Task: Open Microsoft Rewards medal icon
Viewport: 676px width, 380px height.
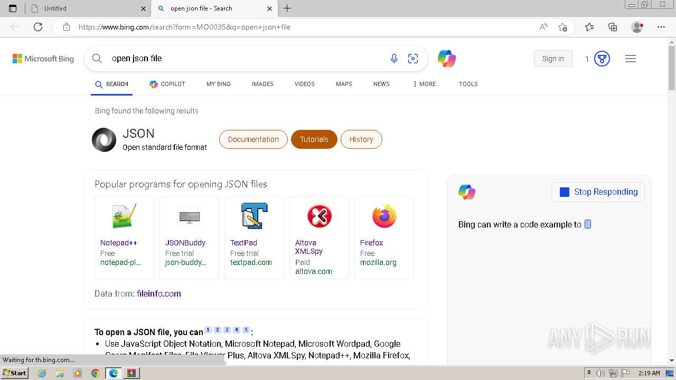Action: pyautogui.click(x=602, y=59)
